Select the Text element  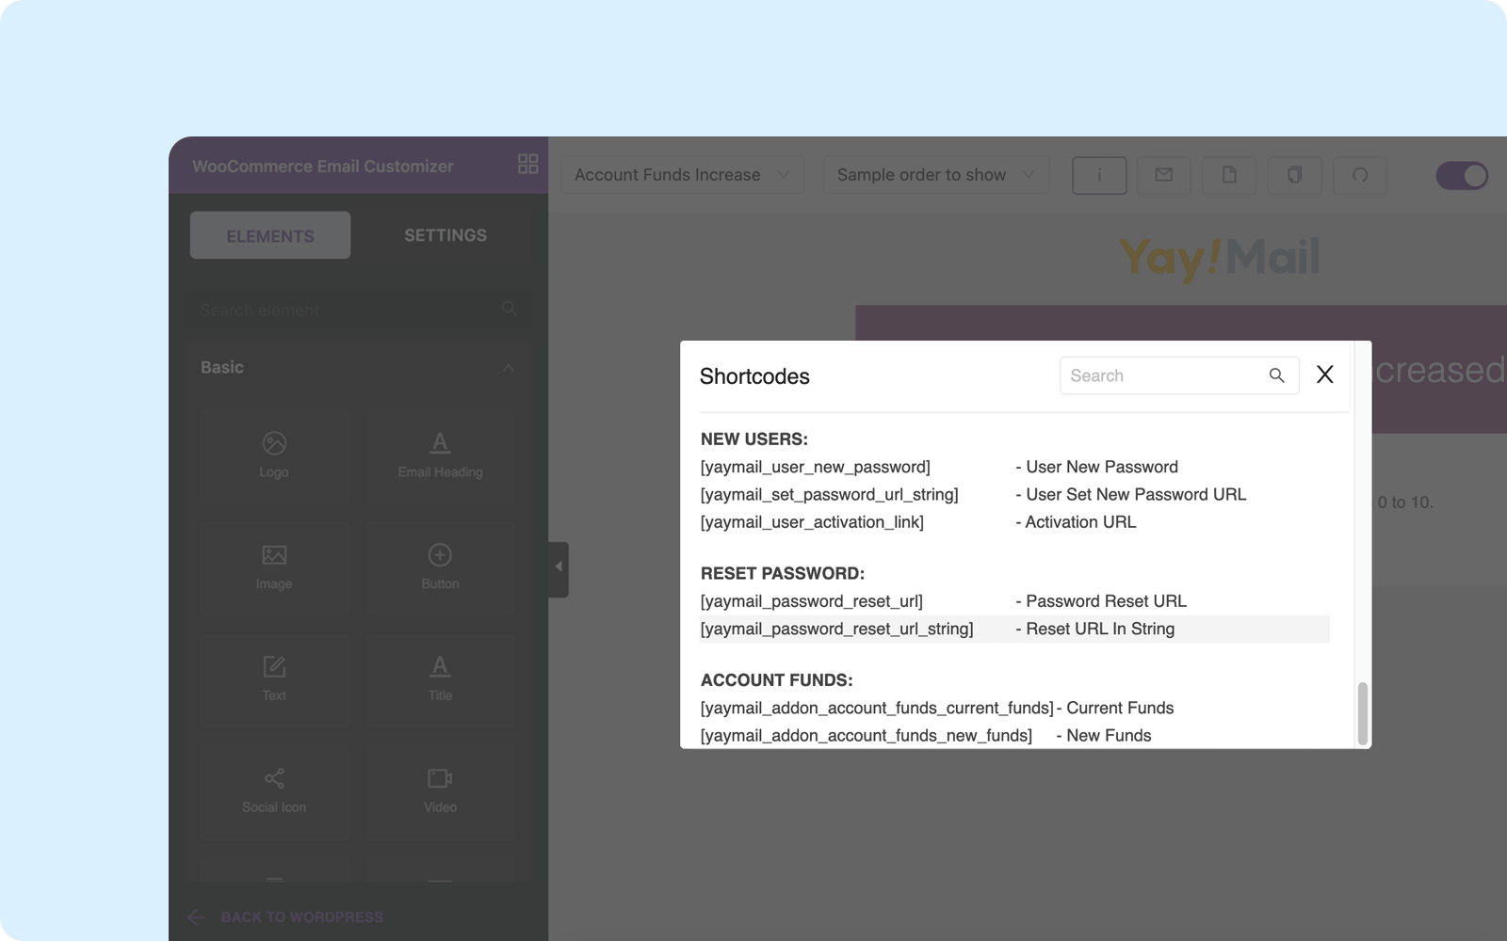[x=274, y=679]
